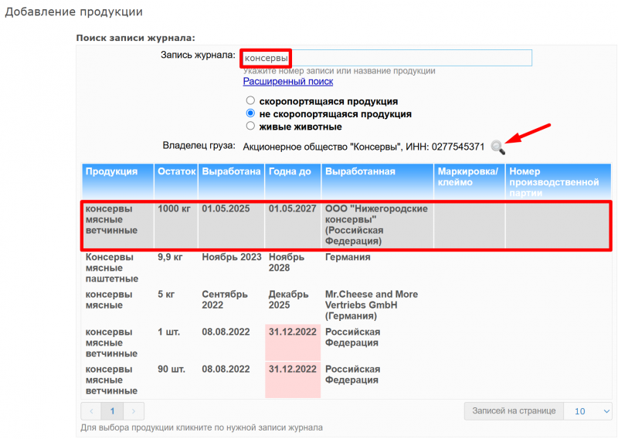This screenshot has width=618, height=439.
Task: Select the не скоропортящаяся продукция option
Action: [x=250, y=113]
